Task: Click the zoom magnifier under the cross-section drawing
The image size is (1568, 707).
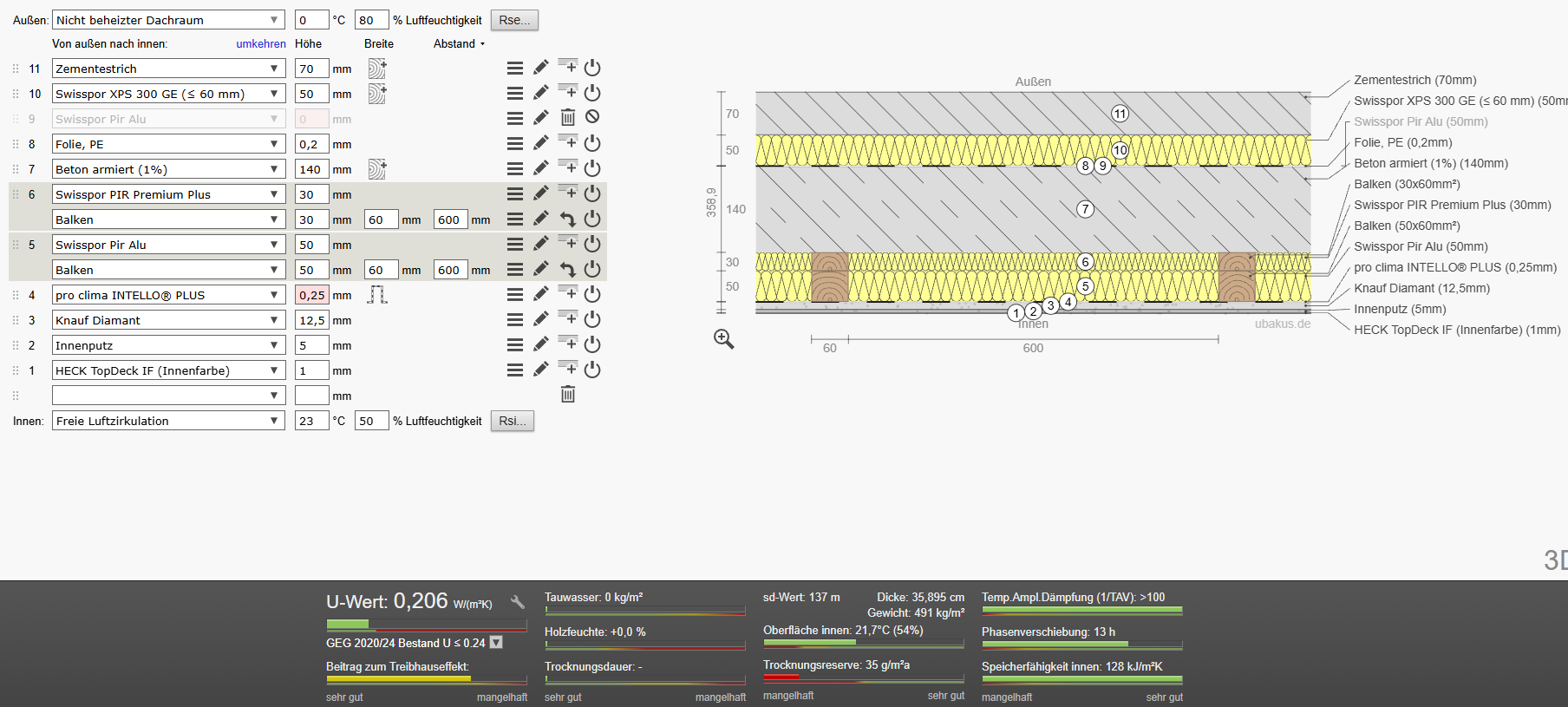Action: pos(724,339)
